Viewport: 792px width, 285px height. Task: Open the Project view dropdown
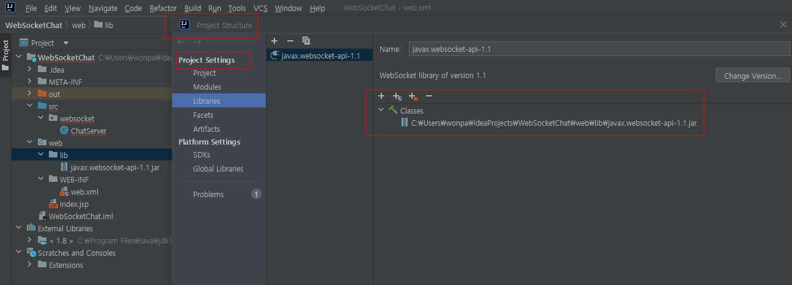click(x=66, y=43)
